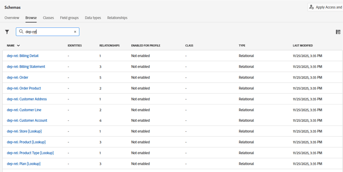Open dep-rel: Order Product schema

pos(24,88)
